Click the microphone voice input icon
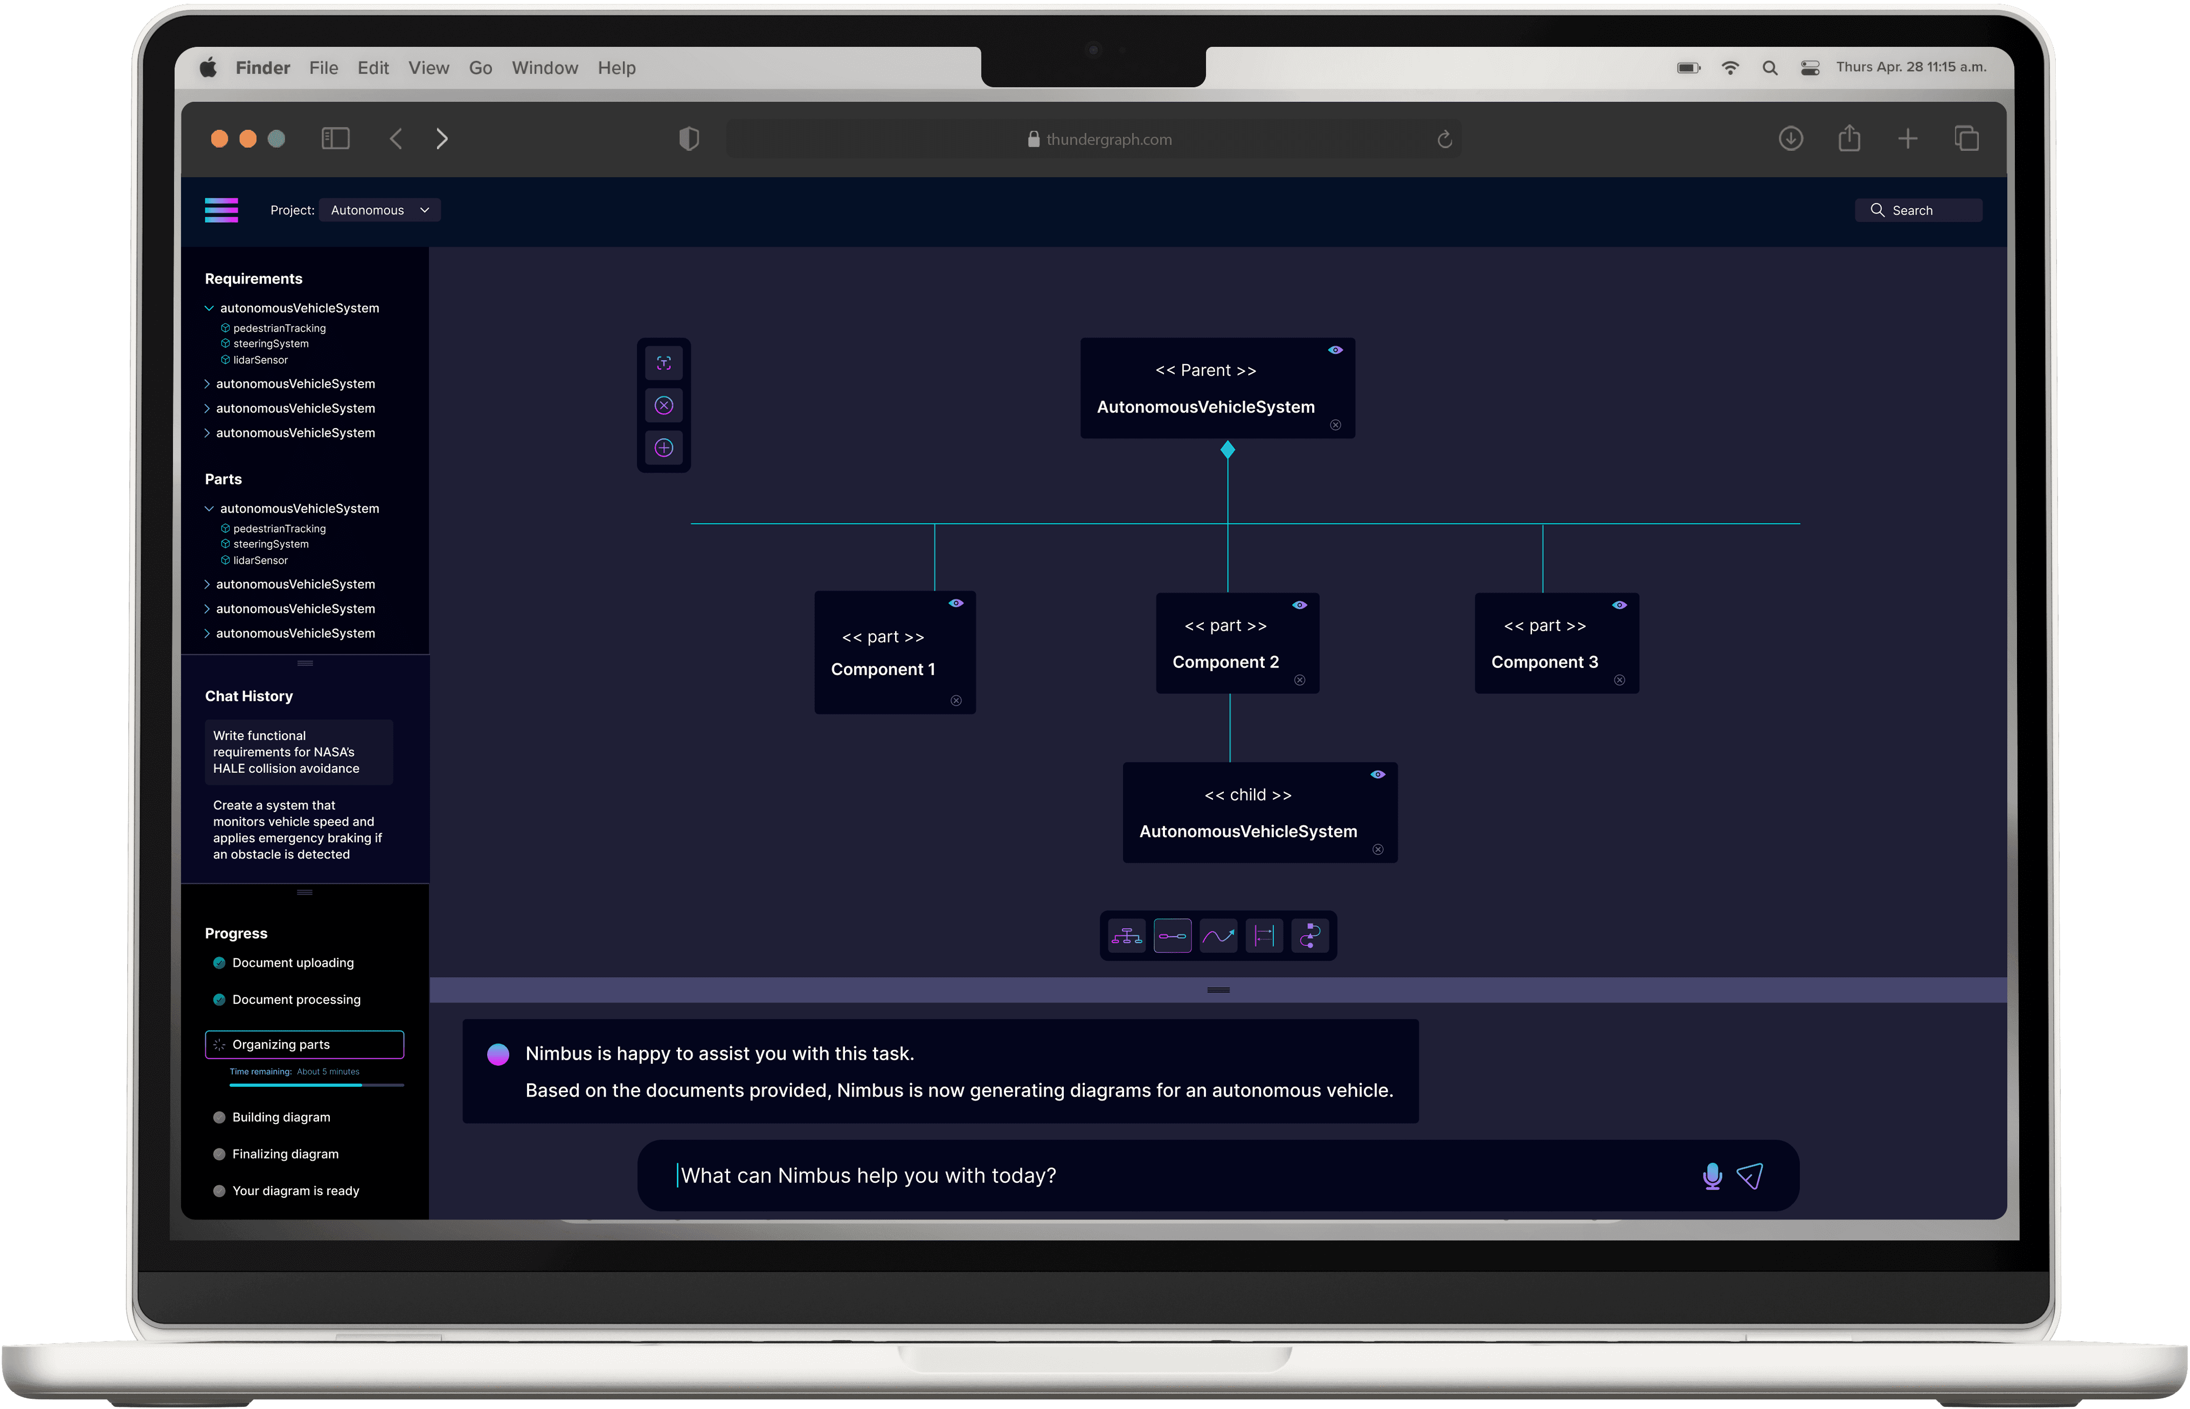2190x1409 pixels. click(1711, 1176)
